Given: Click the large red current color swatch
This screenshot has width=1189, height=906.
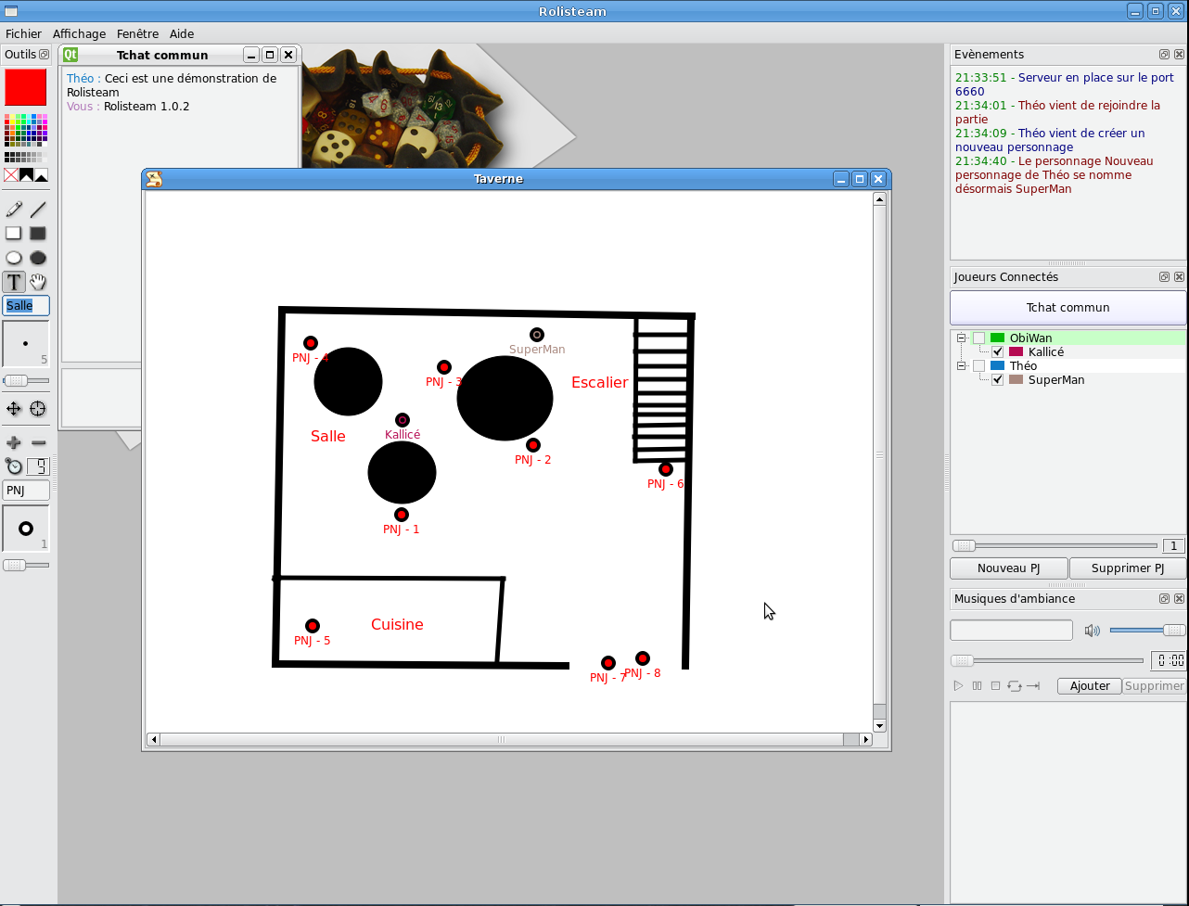Looking at the screenshot, I should coord(26,88).
